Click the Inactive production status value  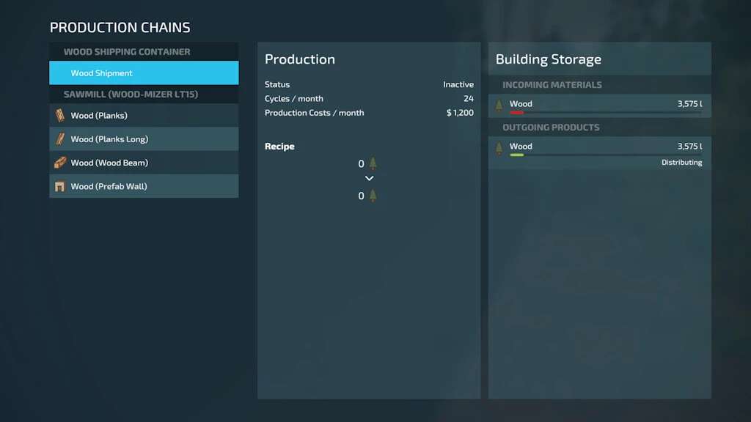458,85
